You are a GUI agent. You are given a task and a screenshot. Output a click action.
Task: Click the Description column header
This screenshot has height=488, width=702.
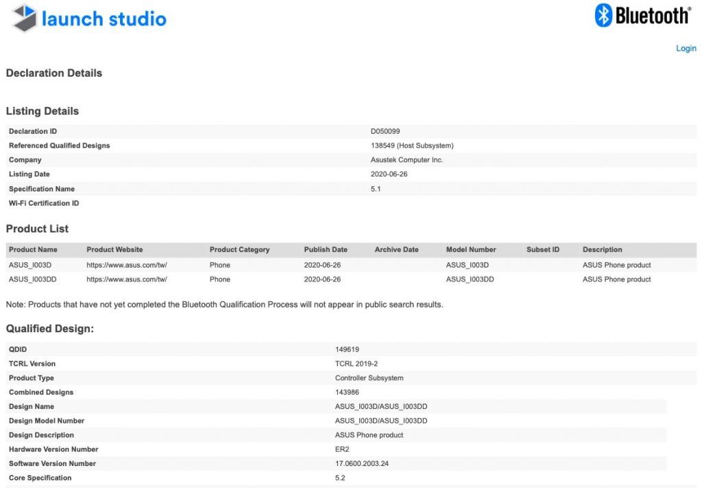pyautogui.click(x=602, y=250)
